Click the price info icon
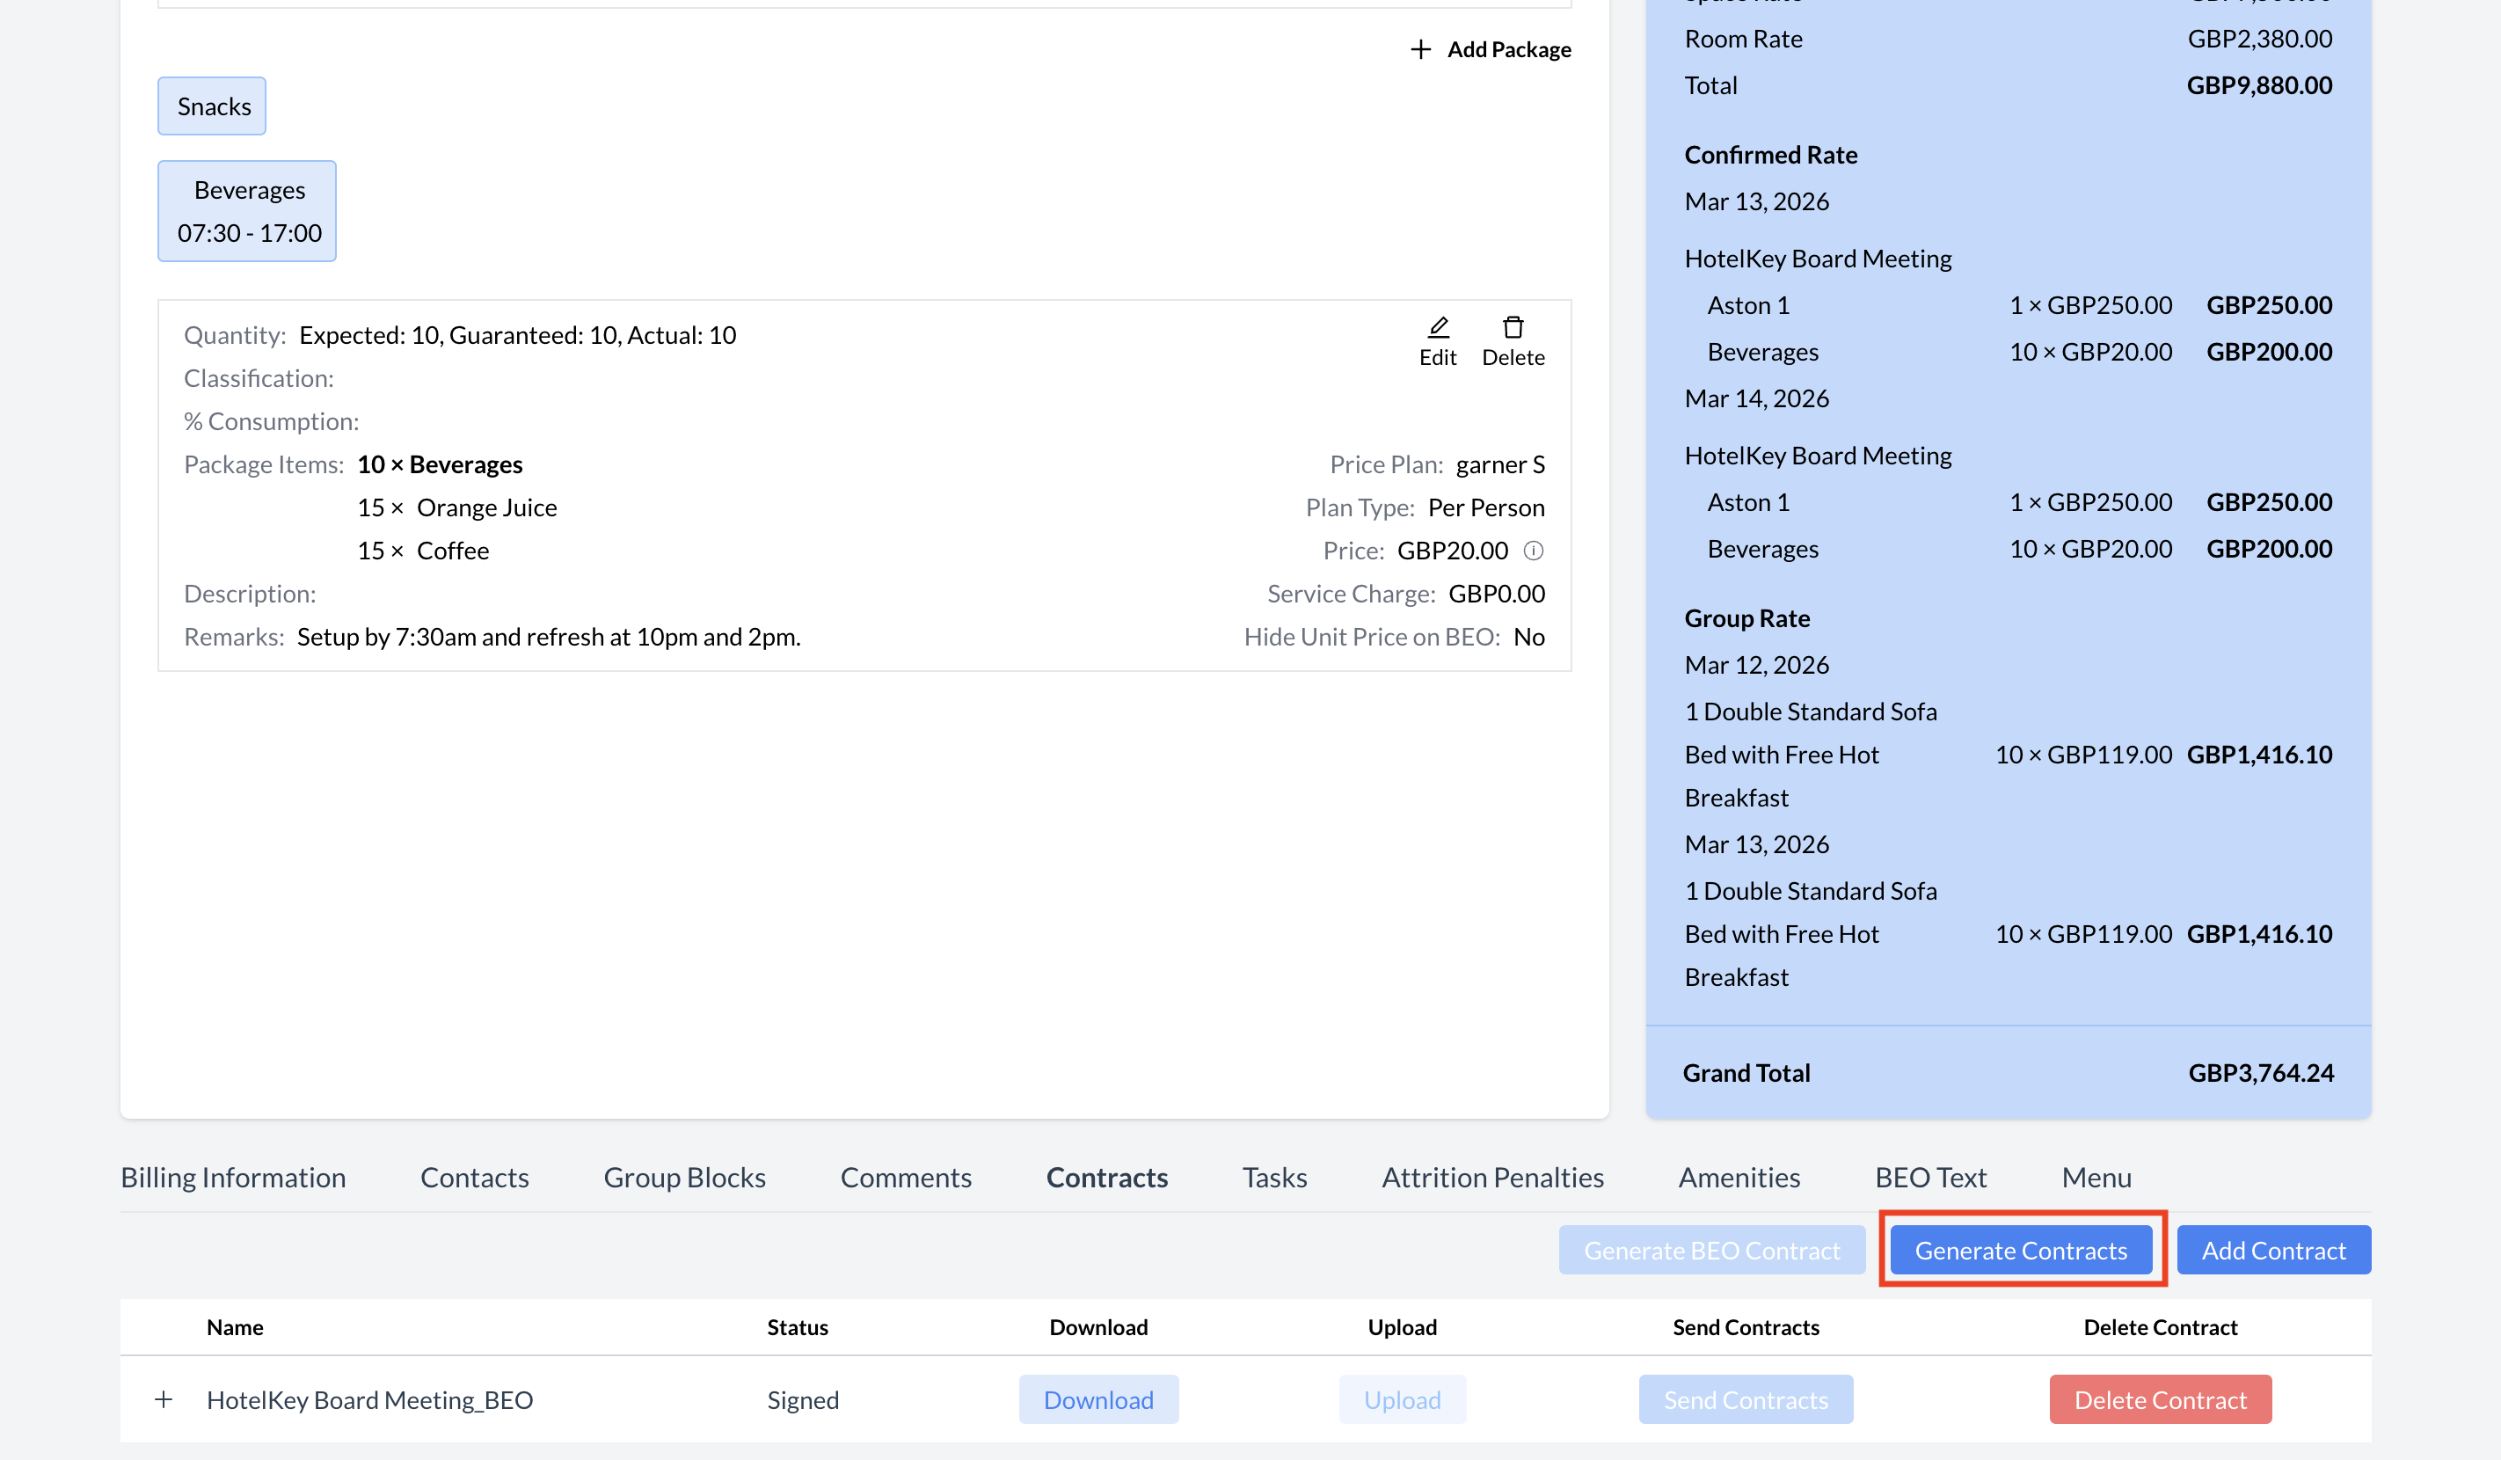Screen dimensions: 2501x1460 point(1533,551)
